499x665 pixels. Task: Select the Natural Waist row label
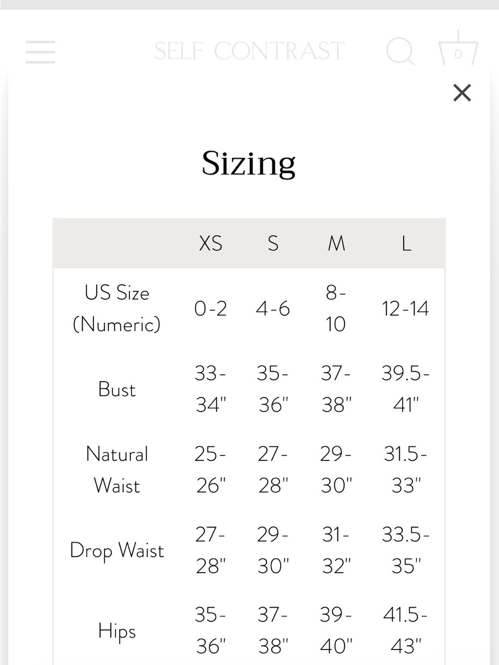[117, 470]
